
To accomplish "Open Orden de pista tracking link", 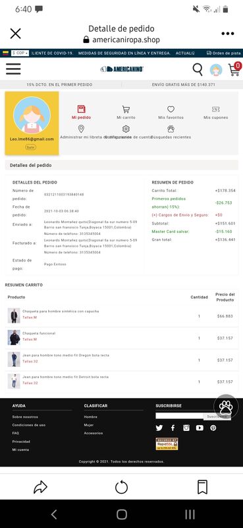I will (x=223, y=53).
